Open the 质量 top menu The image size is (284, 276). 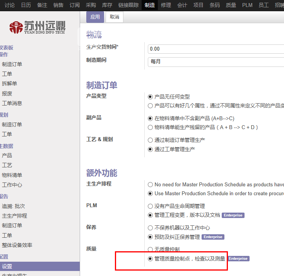click(231, 5)
